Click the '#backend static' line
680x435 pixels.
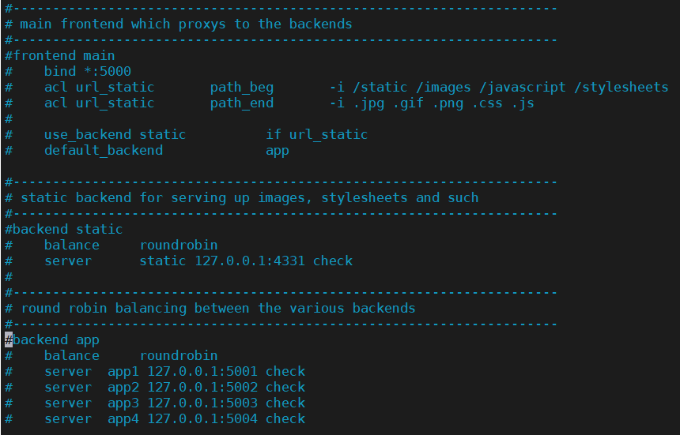pyautogui.click(x=64, y=229)
